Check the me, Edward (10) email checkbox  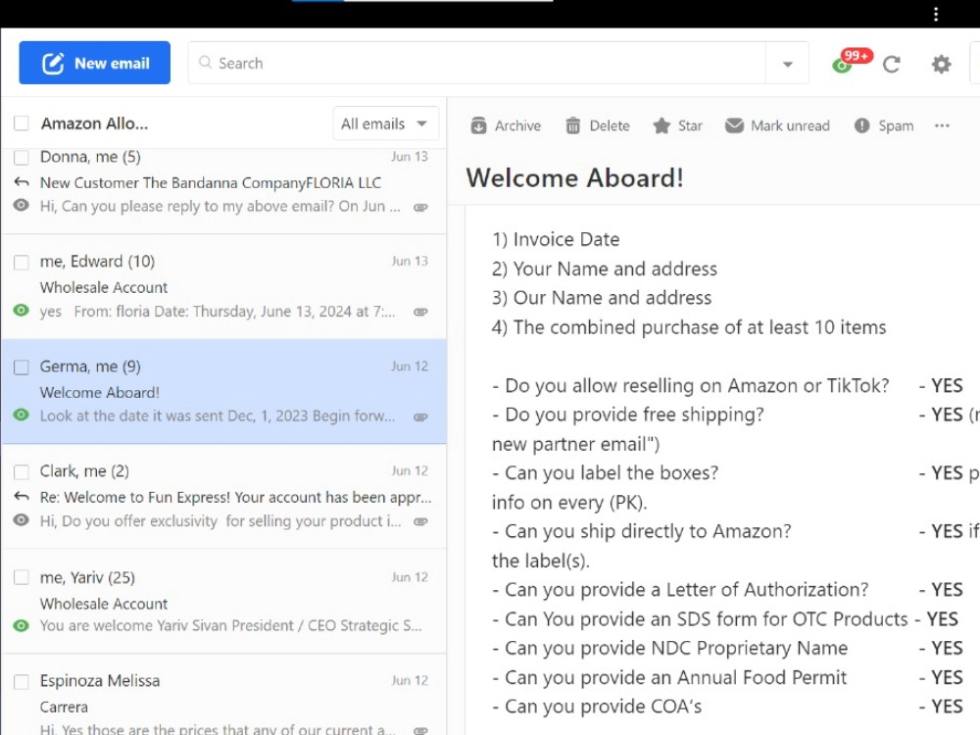point(22,262)
